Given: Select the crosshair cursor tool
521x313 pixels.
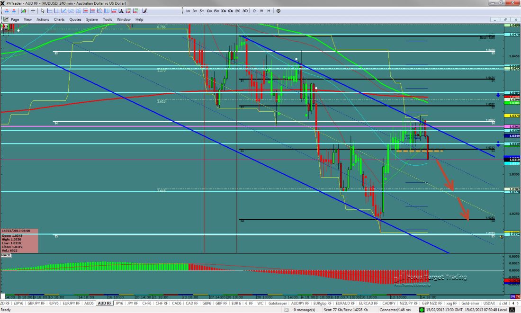Looking at the screenshot, I should (x=33, y=10).
